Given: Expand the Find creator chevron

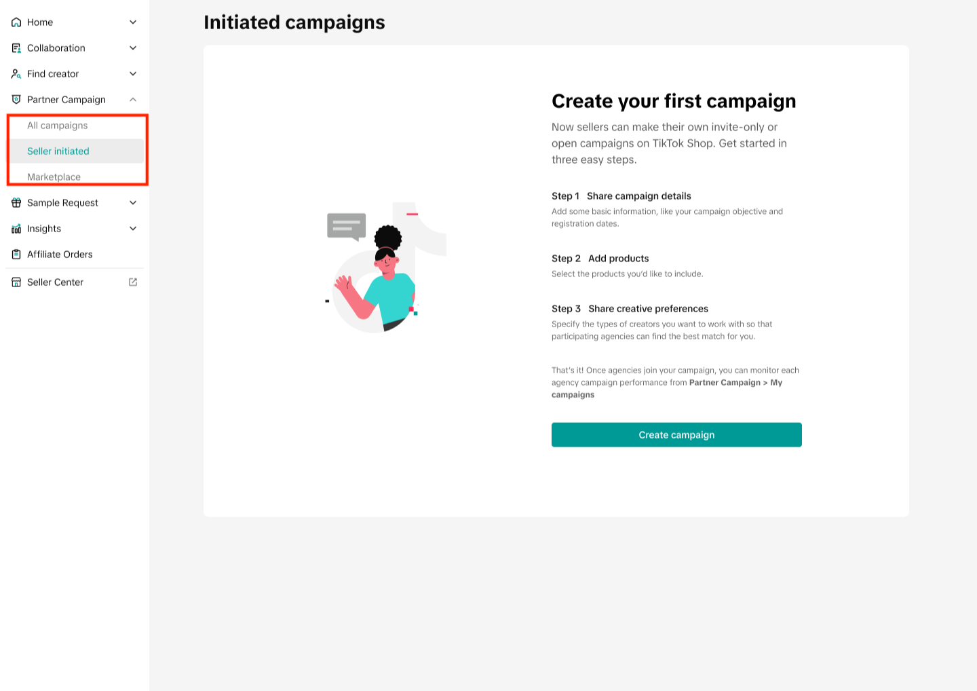Looking at the screenshot, I should coord(133,74).
